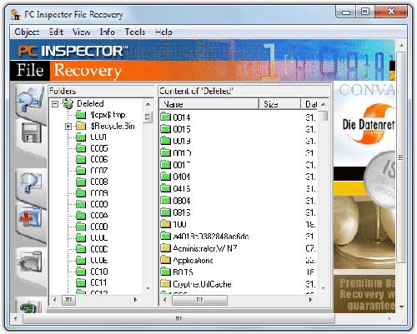Select the 0008 folder in the tree

point(99,182)
